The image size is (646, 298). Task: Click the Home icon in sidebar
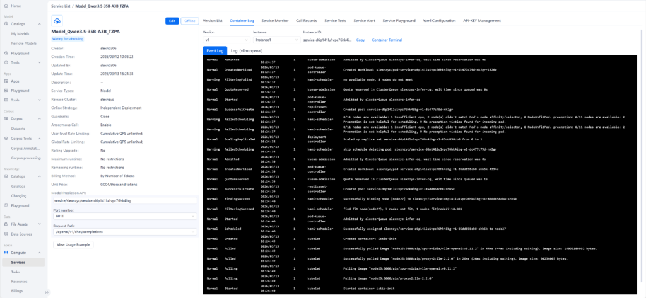click(x=6, y=6)
